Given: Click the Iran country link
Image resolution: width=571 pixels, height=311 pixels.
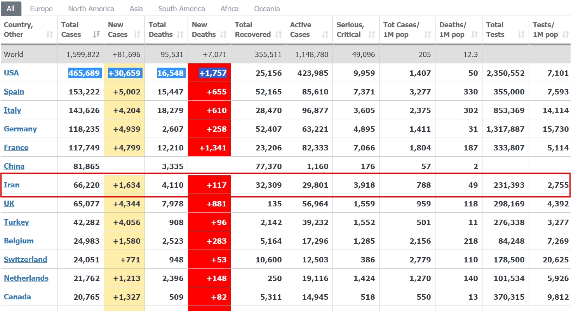Looking at the screenshot, I should coord(12,185).
